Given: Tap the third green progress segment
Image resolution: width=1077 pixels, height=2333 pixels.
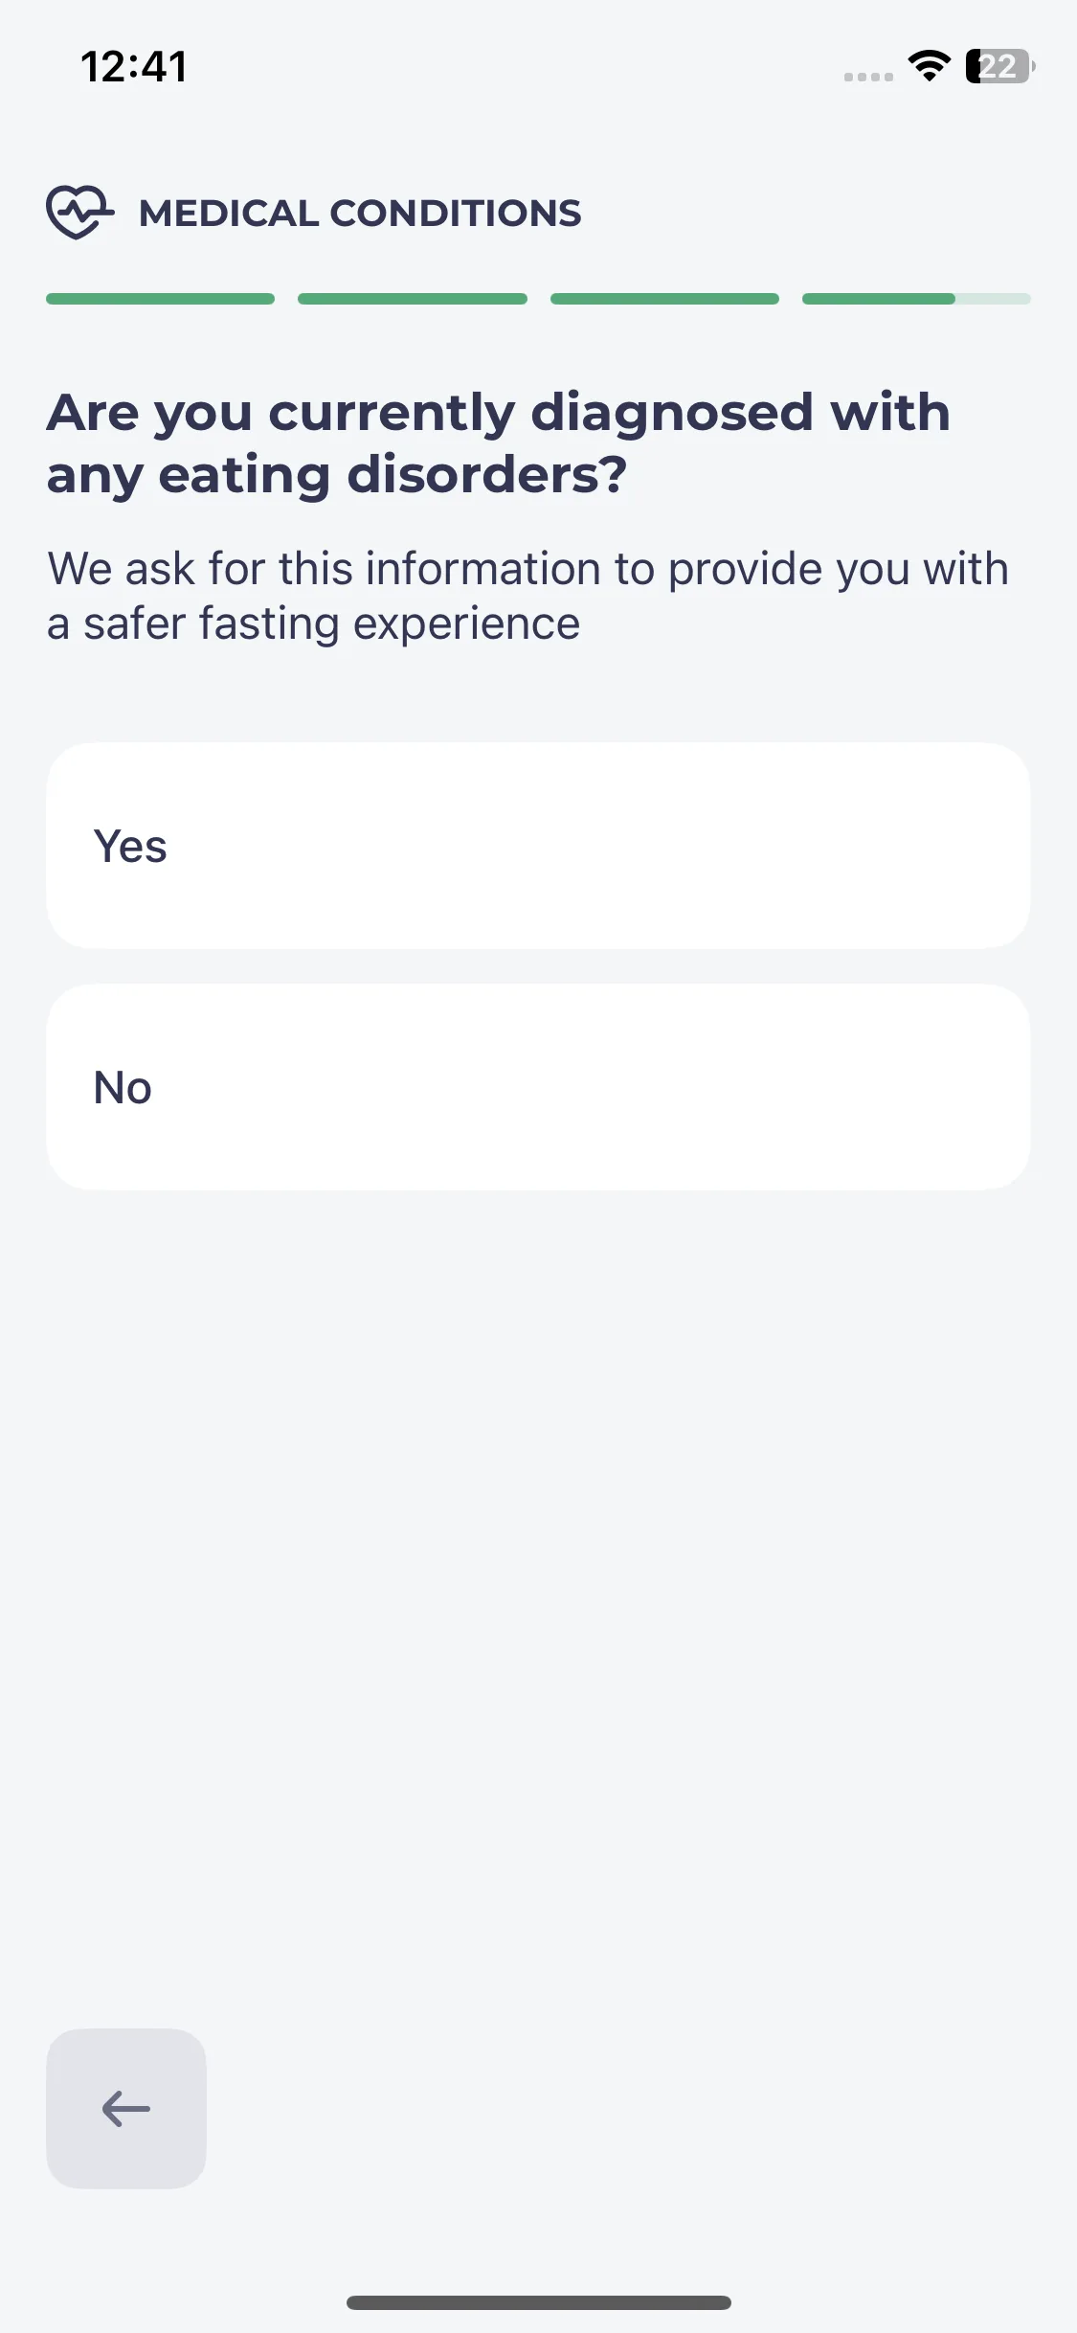Looking at the screenshot, I should pyautogui.click(x=664, y=299).
